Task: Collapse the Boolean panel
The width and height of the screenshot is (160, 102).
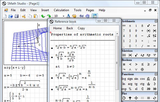Action: coord(156,60)
